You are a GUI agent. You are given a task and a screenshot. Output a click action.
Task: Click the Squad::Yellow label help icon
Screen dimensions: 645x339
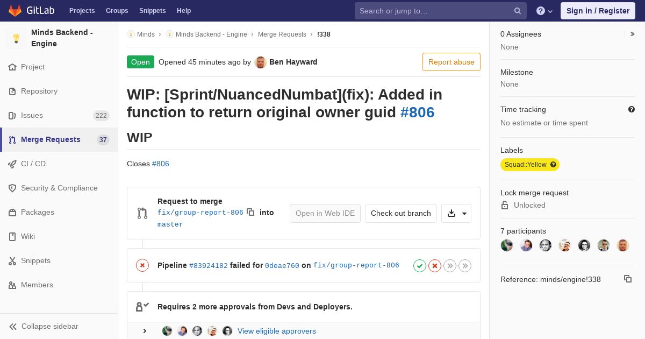[553, 165]
